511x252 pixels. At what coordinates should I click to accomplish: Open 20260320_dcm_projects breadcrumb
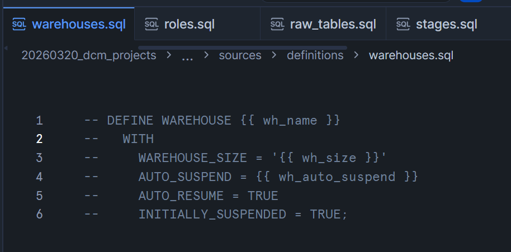(x=89, y=55)
